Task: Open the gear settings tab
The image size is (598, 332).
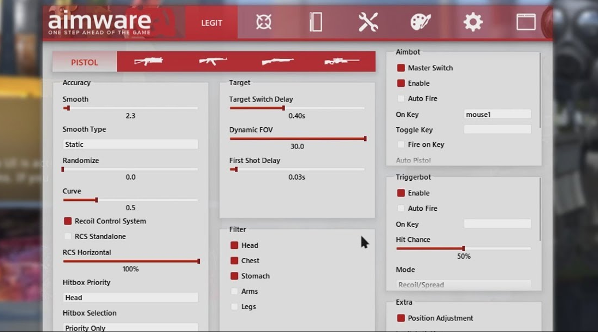Action: click(473, 22)
